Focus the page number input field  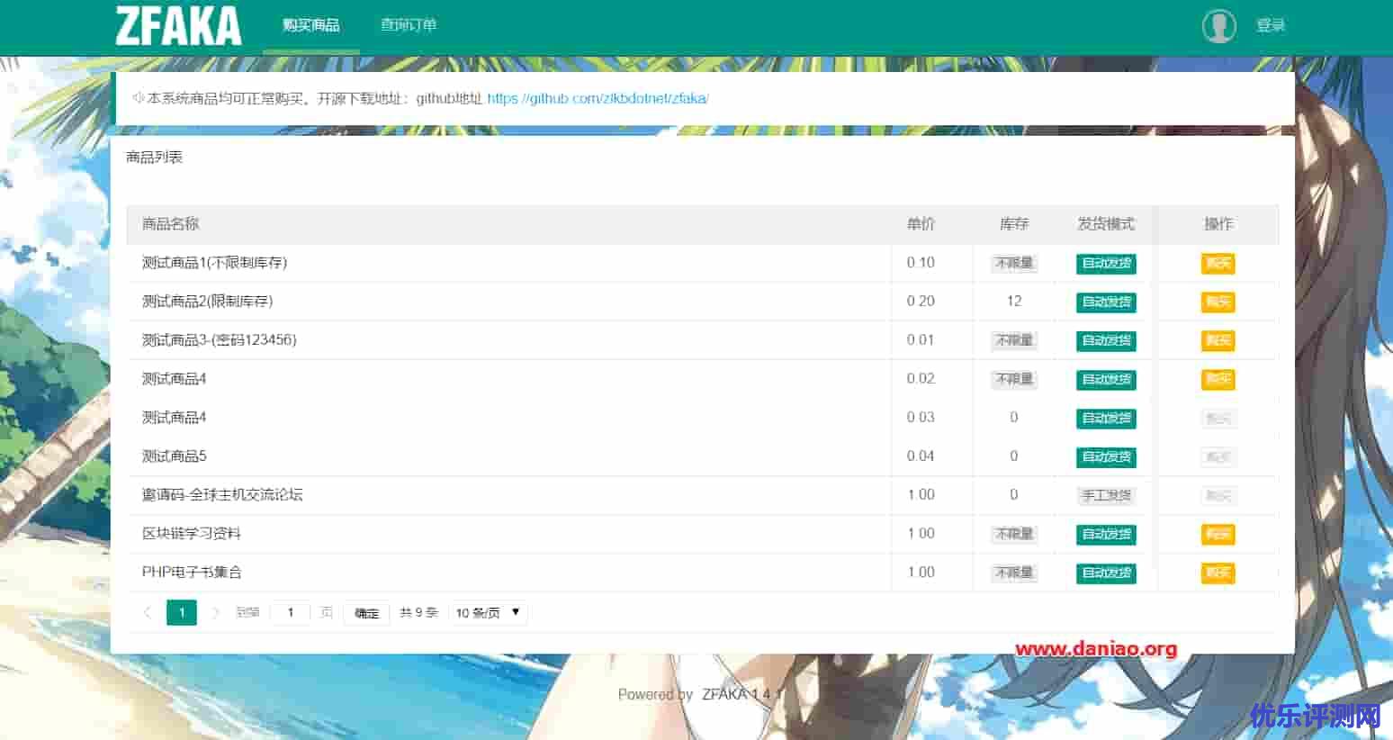290,612
